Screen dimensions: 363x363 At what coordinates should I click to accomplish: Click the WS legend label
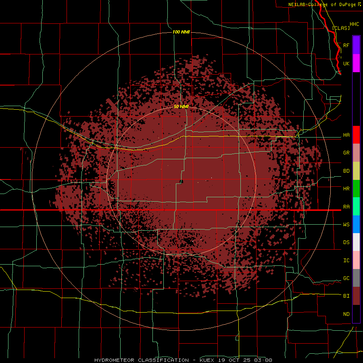pos(346,225)
